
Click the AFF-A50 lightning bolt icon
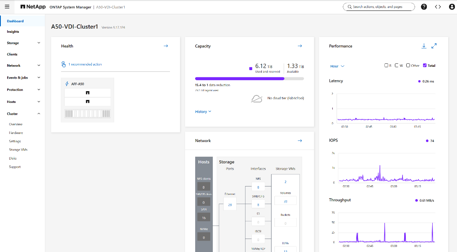[x=67, y=84]
